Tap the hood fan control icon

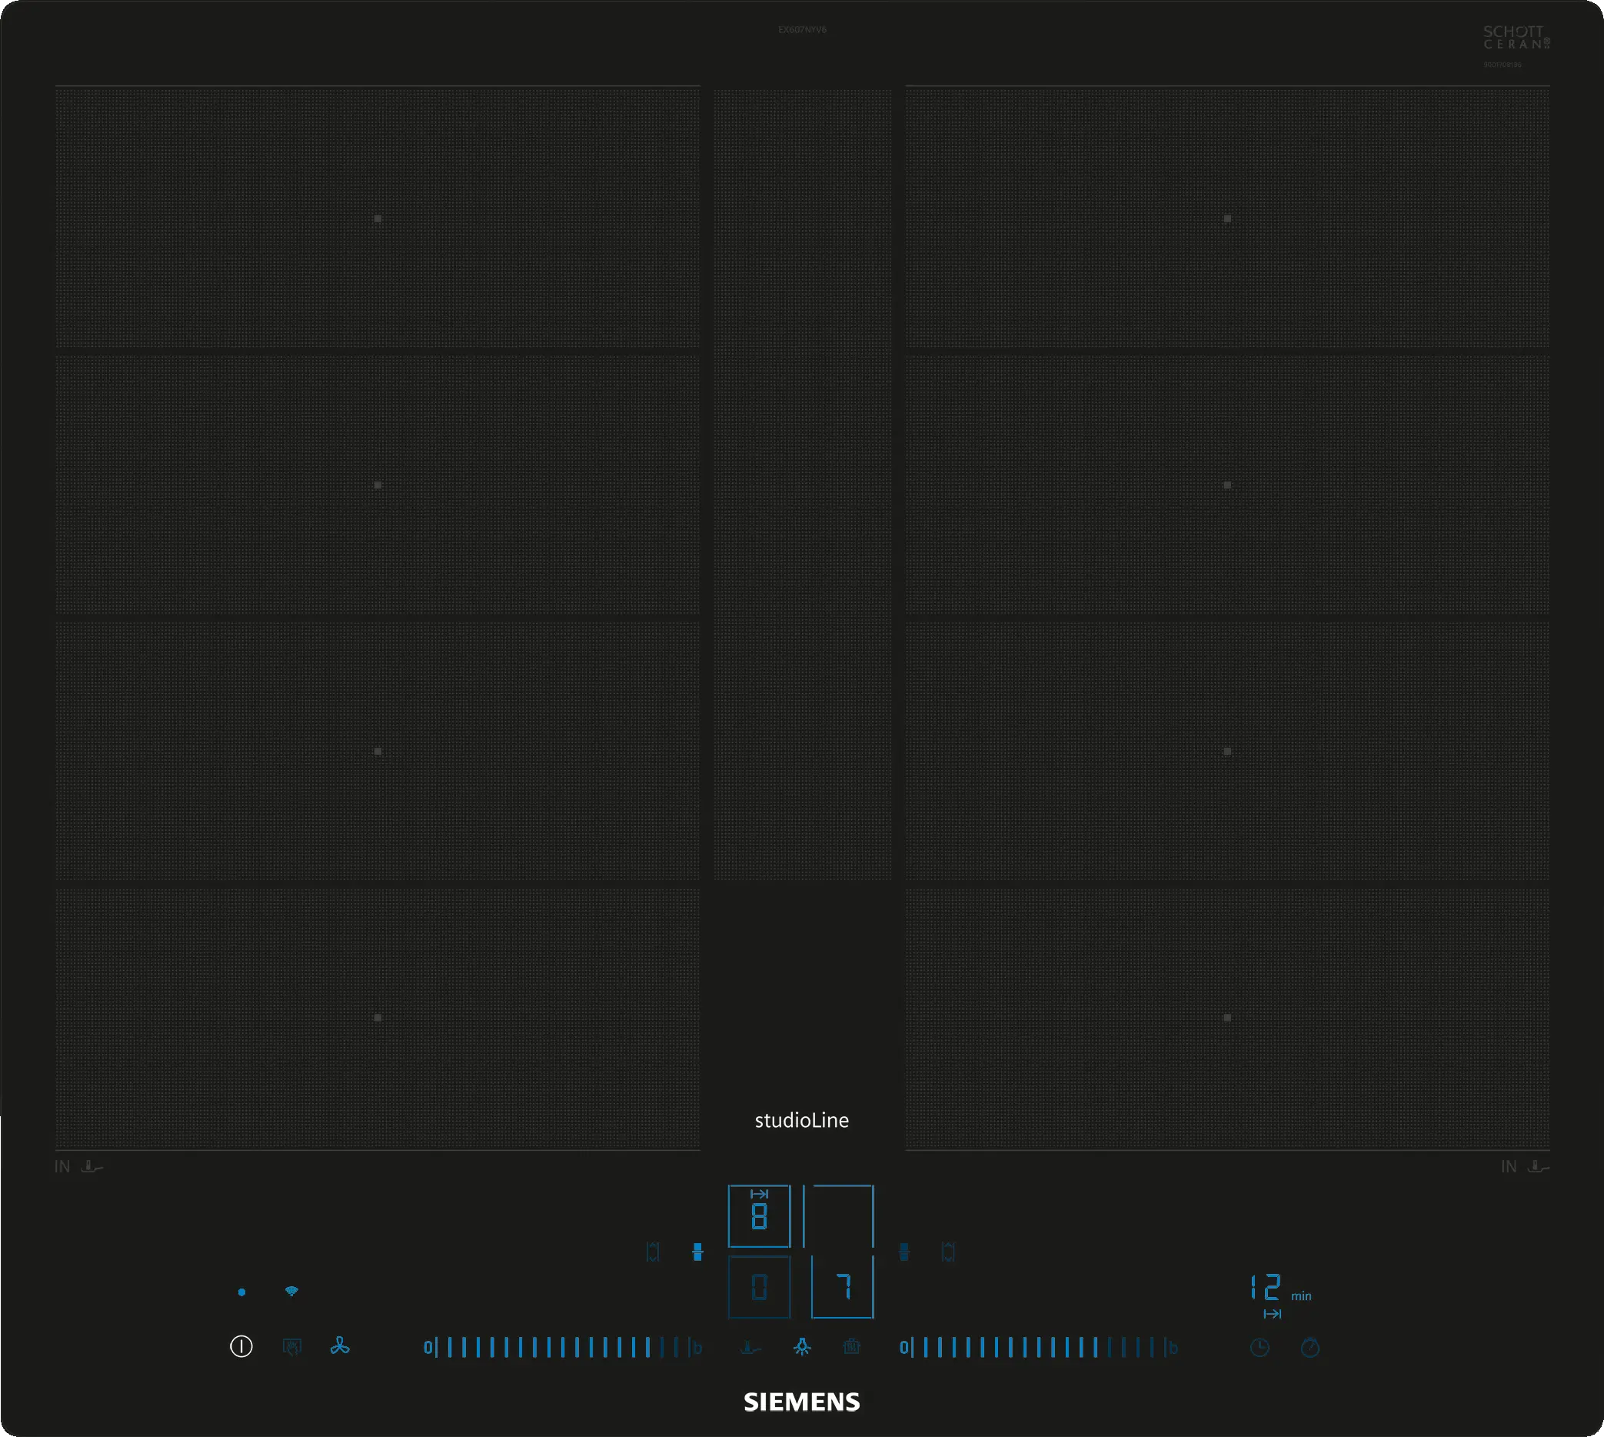(x=340, y=1346)
